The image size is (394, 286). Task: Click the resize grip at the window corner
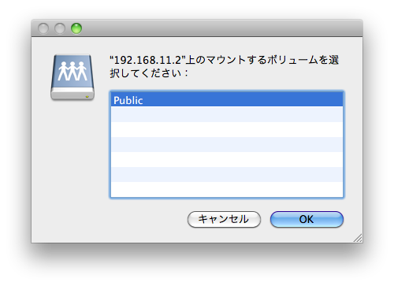pyautogui.click(x=359, y=238)
